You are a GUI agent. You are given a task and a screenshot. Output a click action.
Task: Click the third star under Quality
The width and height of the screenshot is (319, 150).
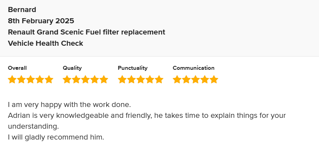(x=86, y=79)
